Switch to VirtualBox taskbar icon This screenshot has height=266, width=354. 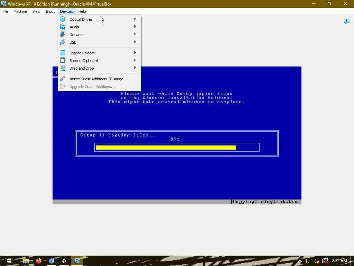click(77, 261)
